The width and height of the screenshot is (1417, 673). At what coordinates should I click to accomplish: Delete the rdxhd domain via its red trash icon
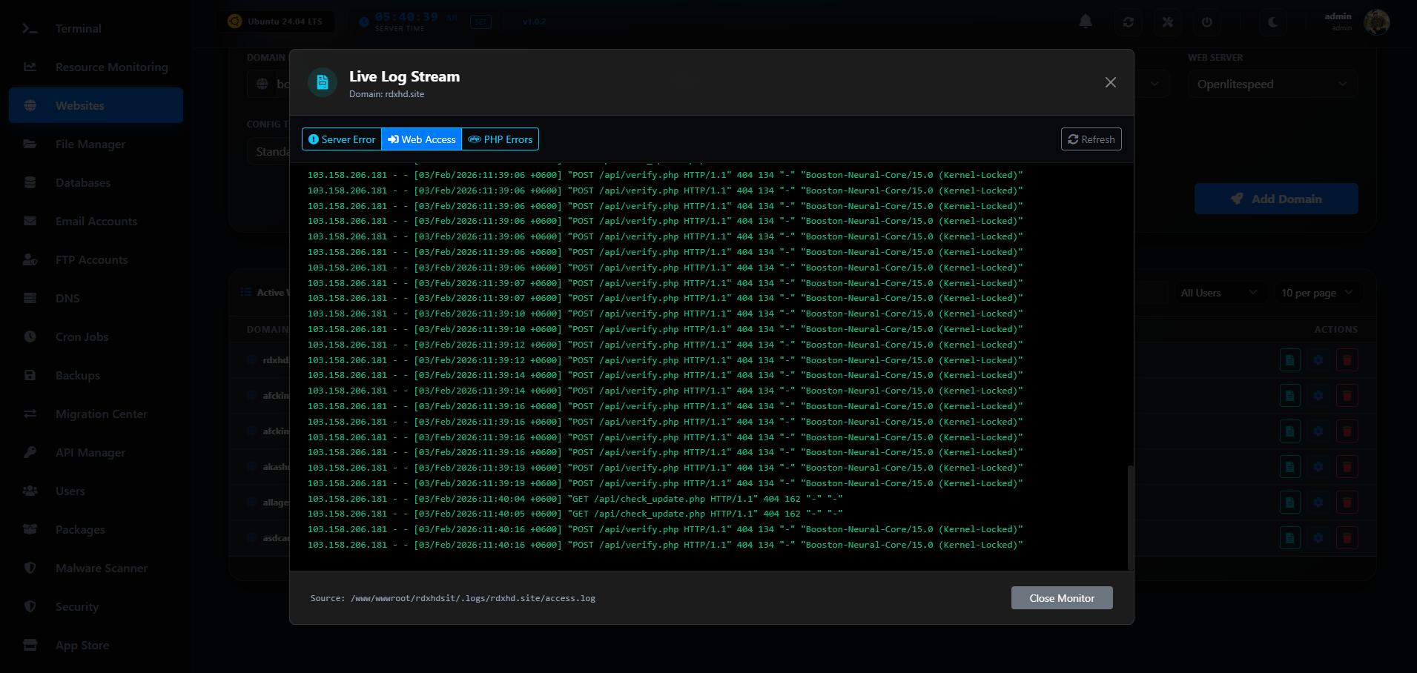1347,359
